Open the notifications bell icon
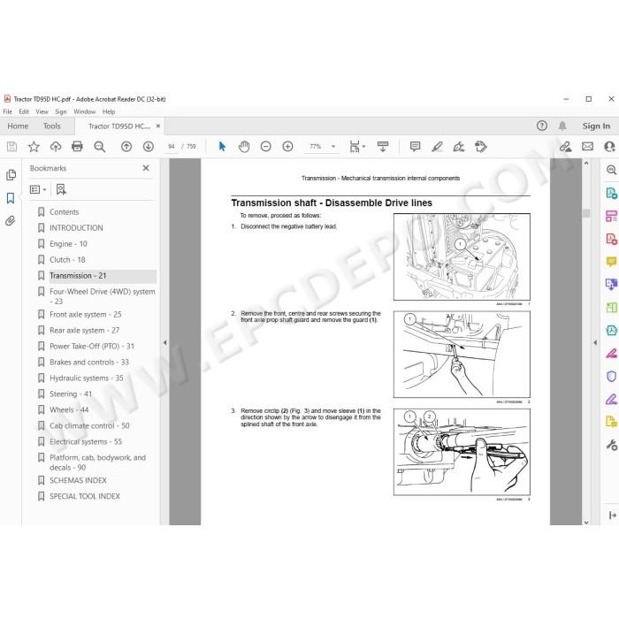619x619 pixels. tap(562, 126)
